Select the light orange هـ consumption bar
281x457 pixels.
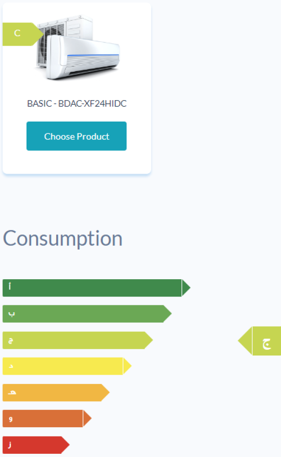pos(52,393)
